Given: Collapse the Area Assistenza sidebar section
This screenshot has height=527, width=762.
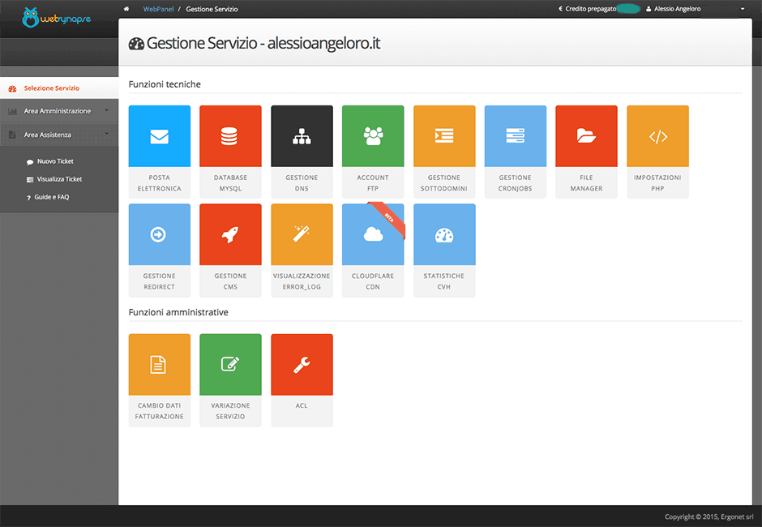Looking at the screenshot, I should [58, 135].
